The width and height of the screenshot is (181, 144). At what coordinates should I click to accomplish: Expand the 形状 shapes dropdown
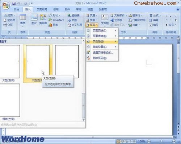[54, 15]
